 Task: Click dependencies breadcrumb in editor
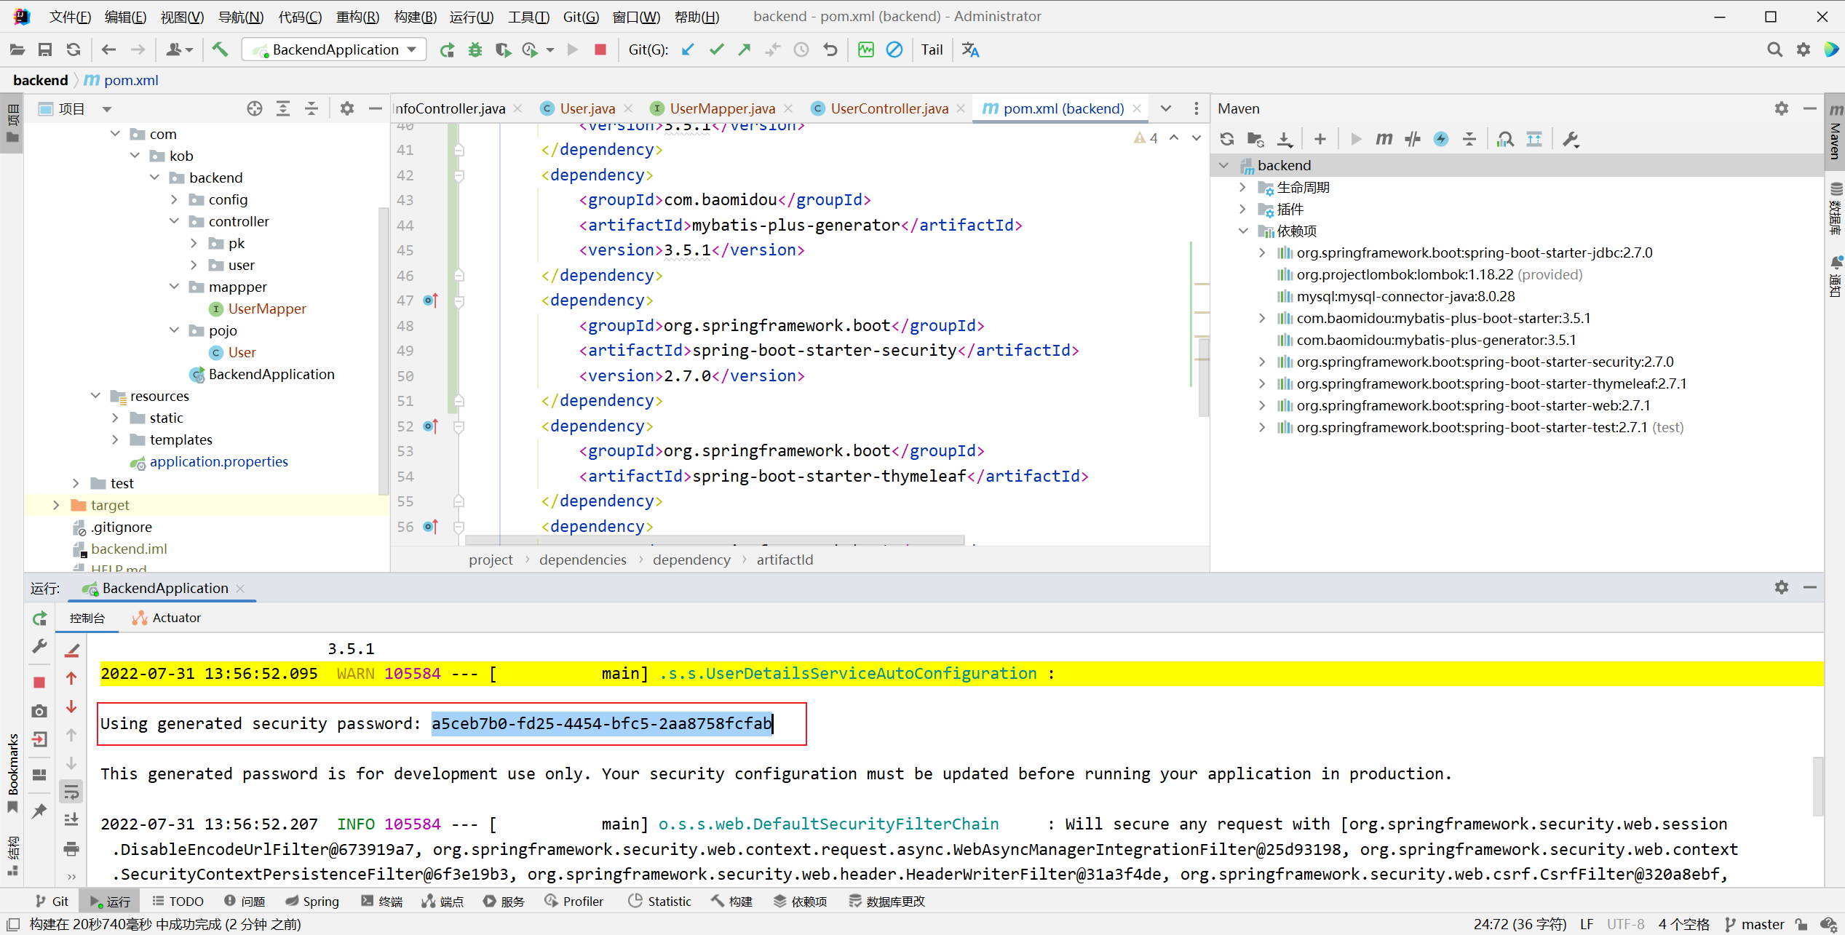tap(582, 560)
